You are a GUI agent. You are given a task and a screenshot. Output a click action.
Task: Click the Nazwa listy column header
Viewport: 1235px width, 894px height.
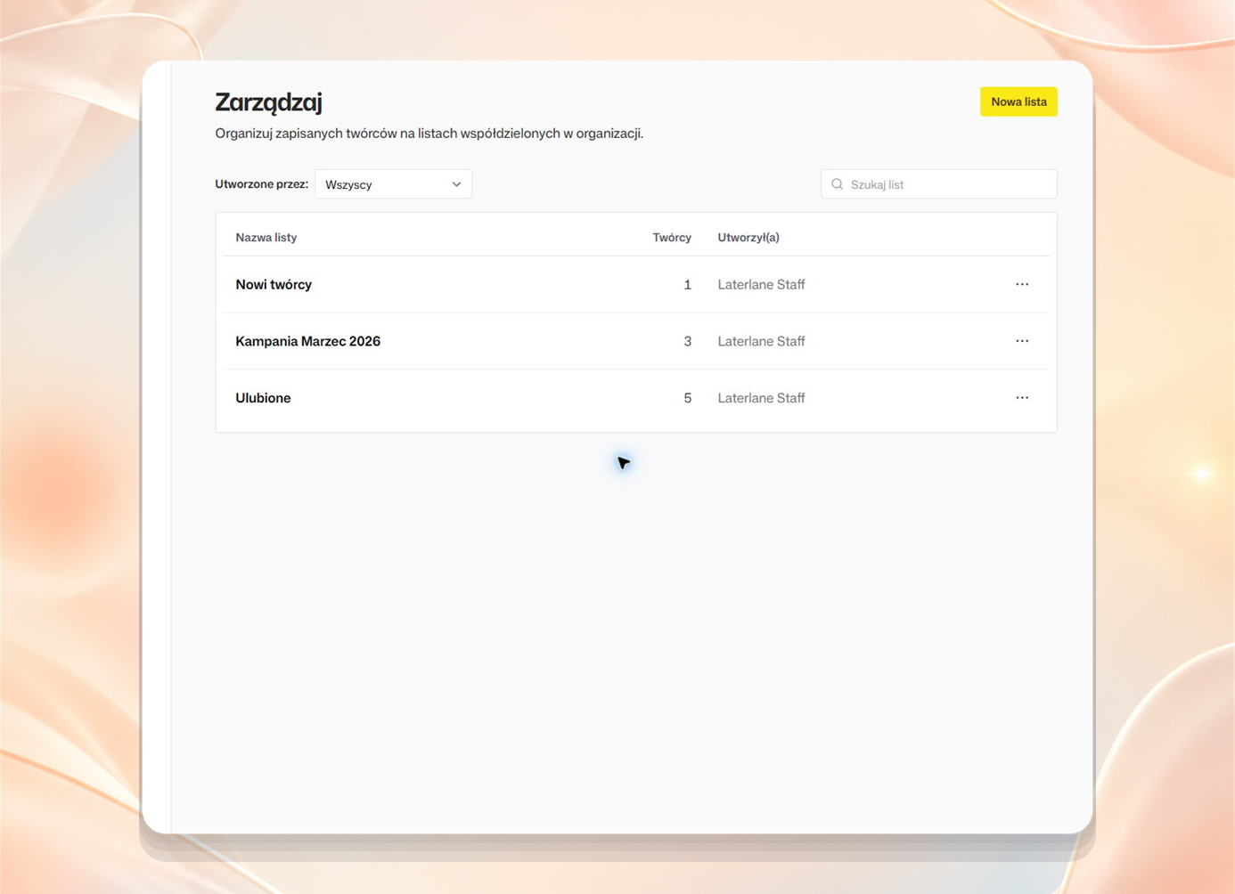[x=266, y=238]
